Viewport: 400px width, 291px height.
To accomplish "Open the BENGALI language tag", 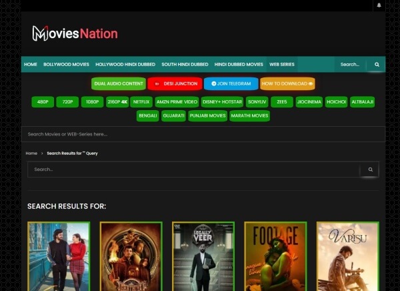I will click(x=148, y=115).
